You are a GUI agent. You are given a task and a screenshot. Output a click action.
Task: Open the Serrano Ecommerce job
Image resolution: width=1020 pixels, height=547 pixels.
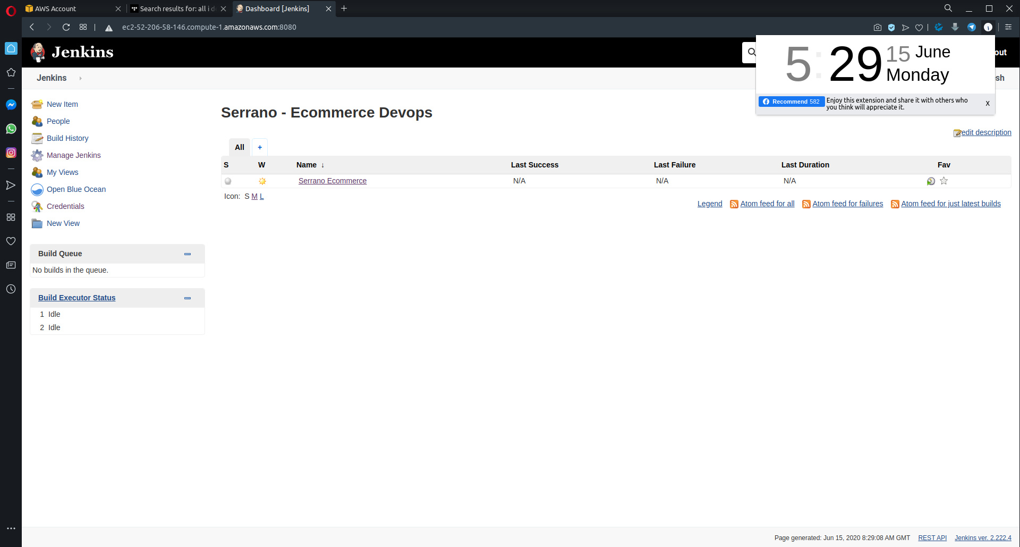(x=333, y=181)
